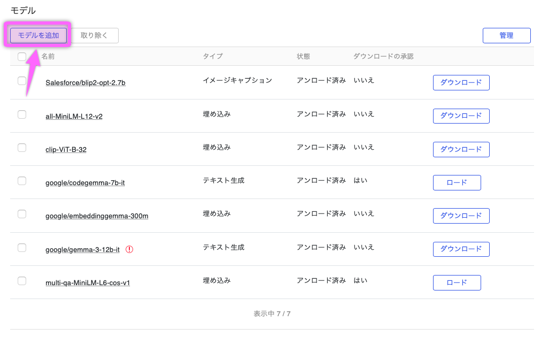Open the google/gemma-3-12b-it model link
This screenshot has height=344, width=541.
click(x=82, y=249)
